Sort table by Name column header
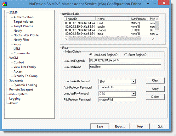Image resolution: width=176 pixels, height=136 pixels. (112, 19)
